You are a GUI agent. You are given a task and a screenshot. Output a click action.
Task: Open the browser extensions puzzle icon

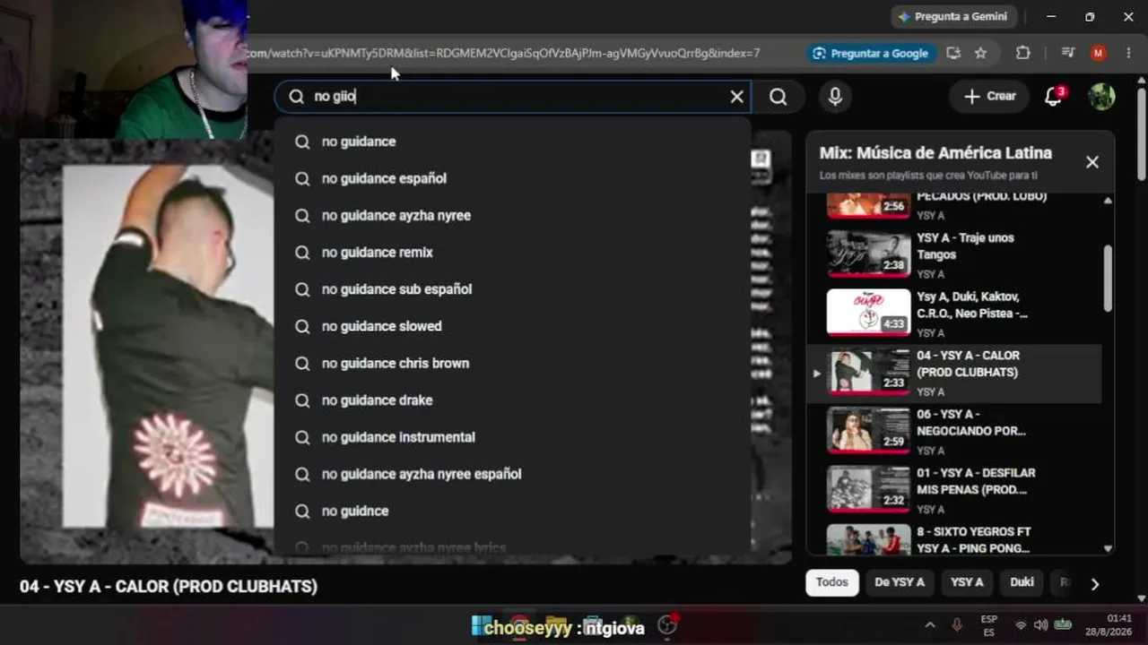click(1023, 53)
